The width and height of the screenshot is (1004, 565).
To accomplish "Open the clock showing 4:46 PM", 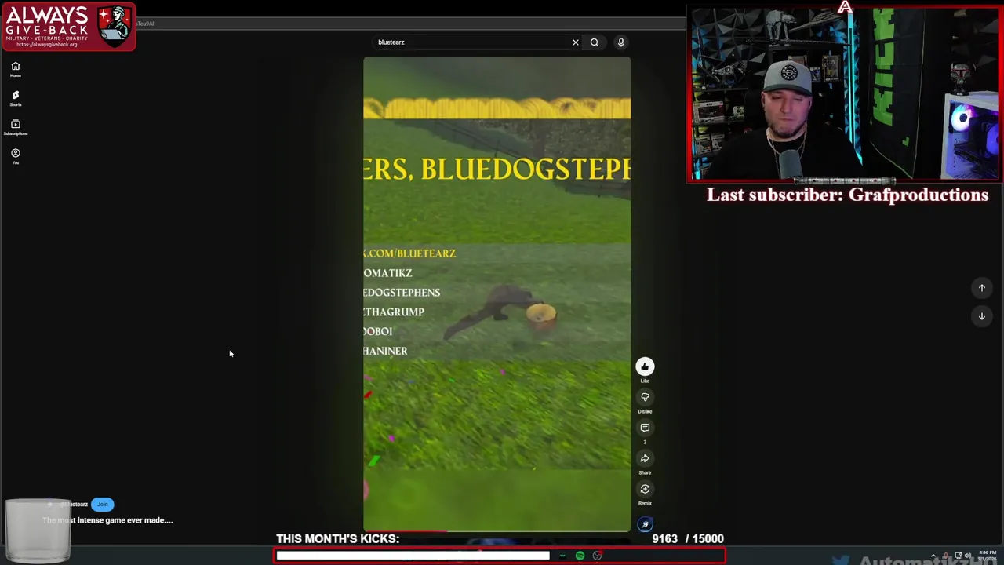I will coord(987,556).
